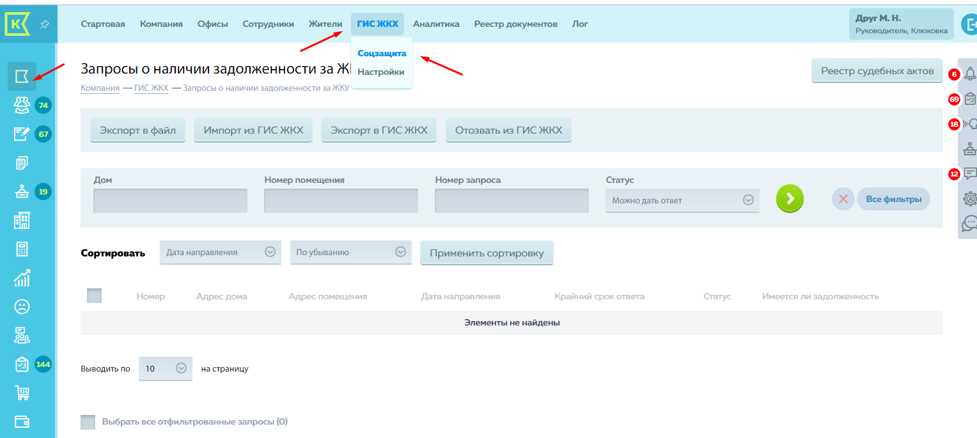
Task: Open the Офисы menu item
Action: click(x=213, y=24)
